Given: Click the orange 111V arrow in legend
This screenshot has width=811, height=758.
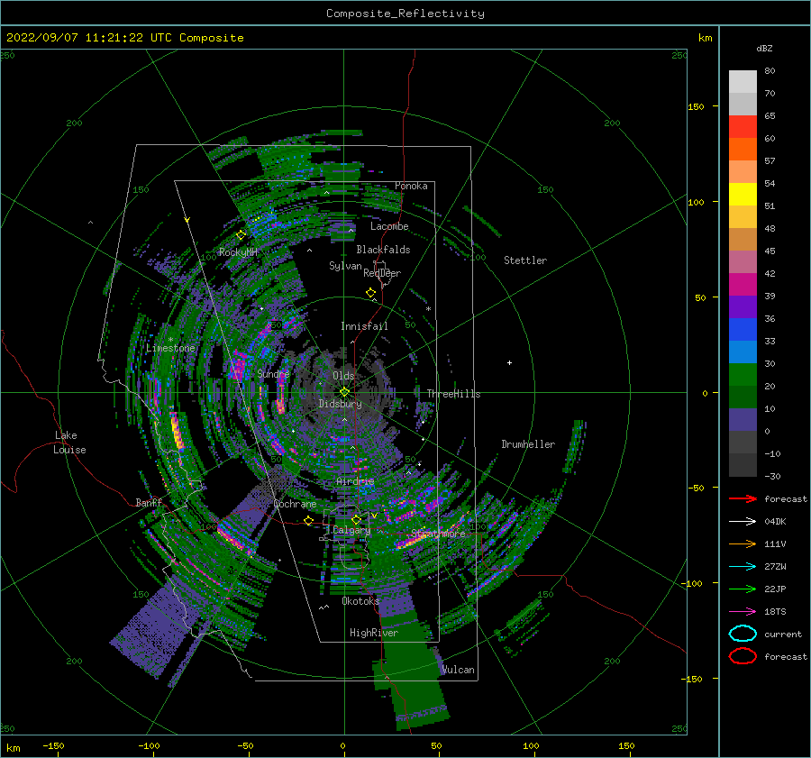Looking at the screenshot, I should 743,543.
